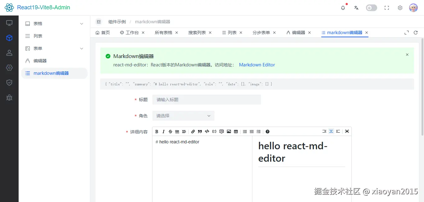The width and height of the screenshot is (424, 202).
Task: Close the 搜索列表 tab
Action: (x=210, y=33)
